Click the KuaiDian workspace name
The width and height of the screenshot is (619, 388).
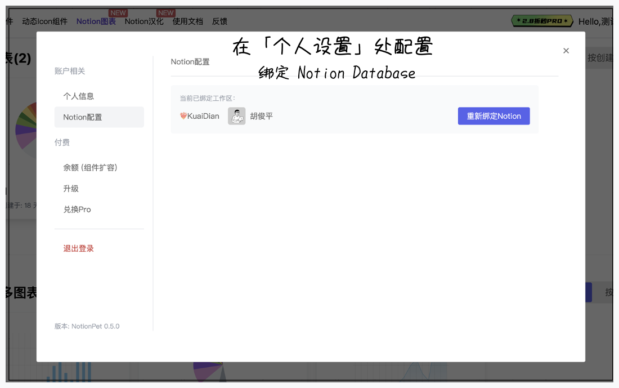click(203, 116)
